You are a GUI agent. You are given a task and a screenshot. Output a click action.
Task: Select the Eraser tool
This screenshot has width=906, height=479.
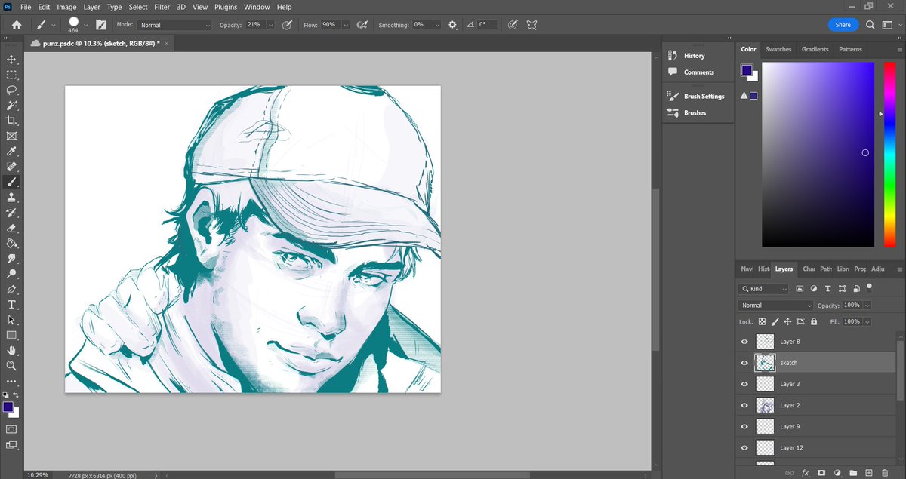[11, 228]
